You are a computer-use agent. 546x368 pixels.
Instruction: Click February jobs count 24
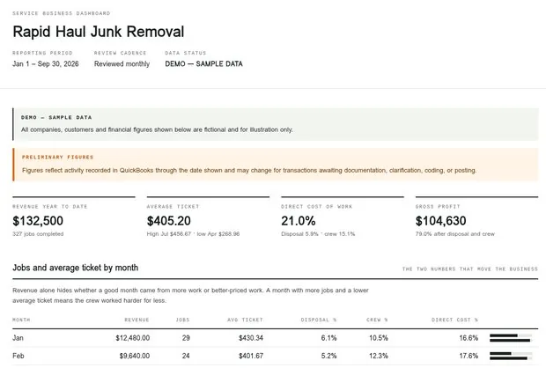pos(186,356)
